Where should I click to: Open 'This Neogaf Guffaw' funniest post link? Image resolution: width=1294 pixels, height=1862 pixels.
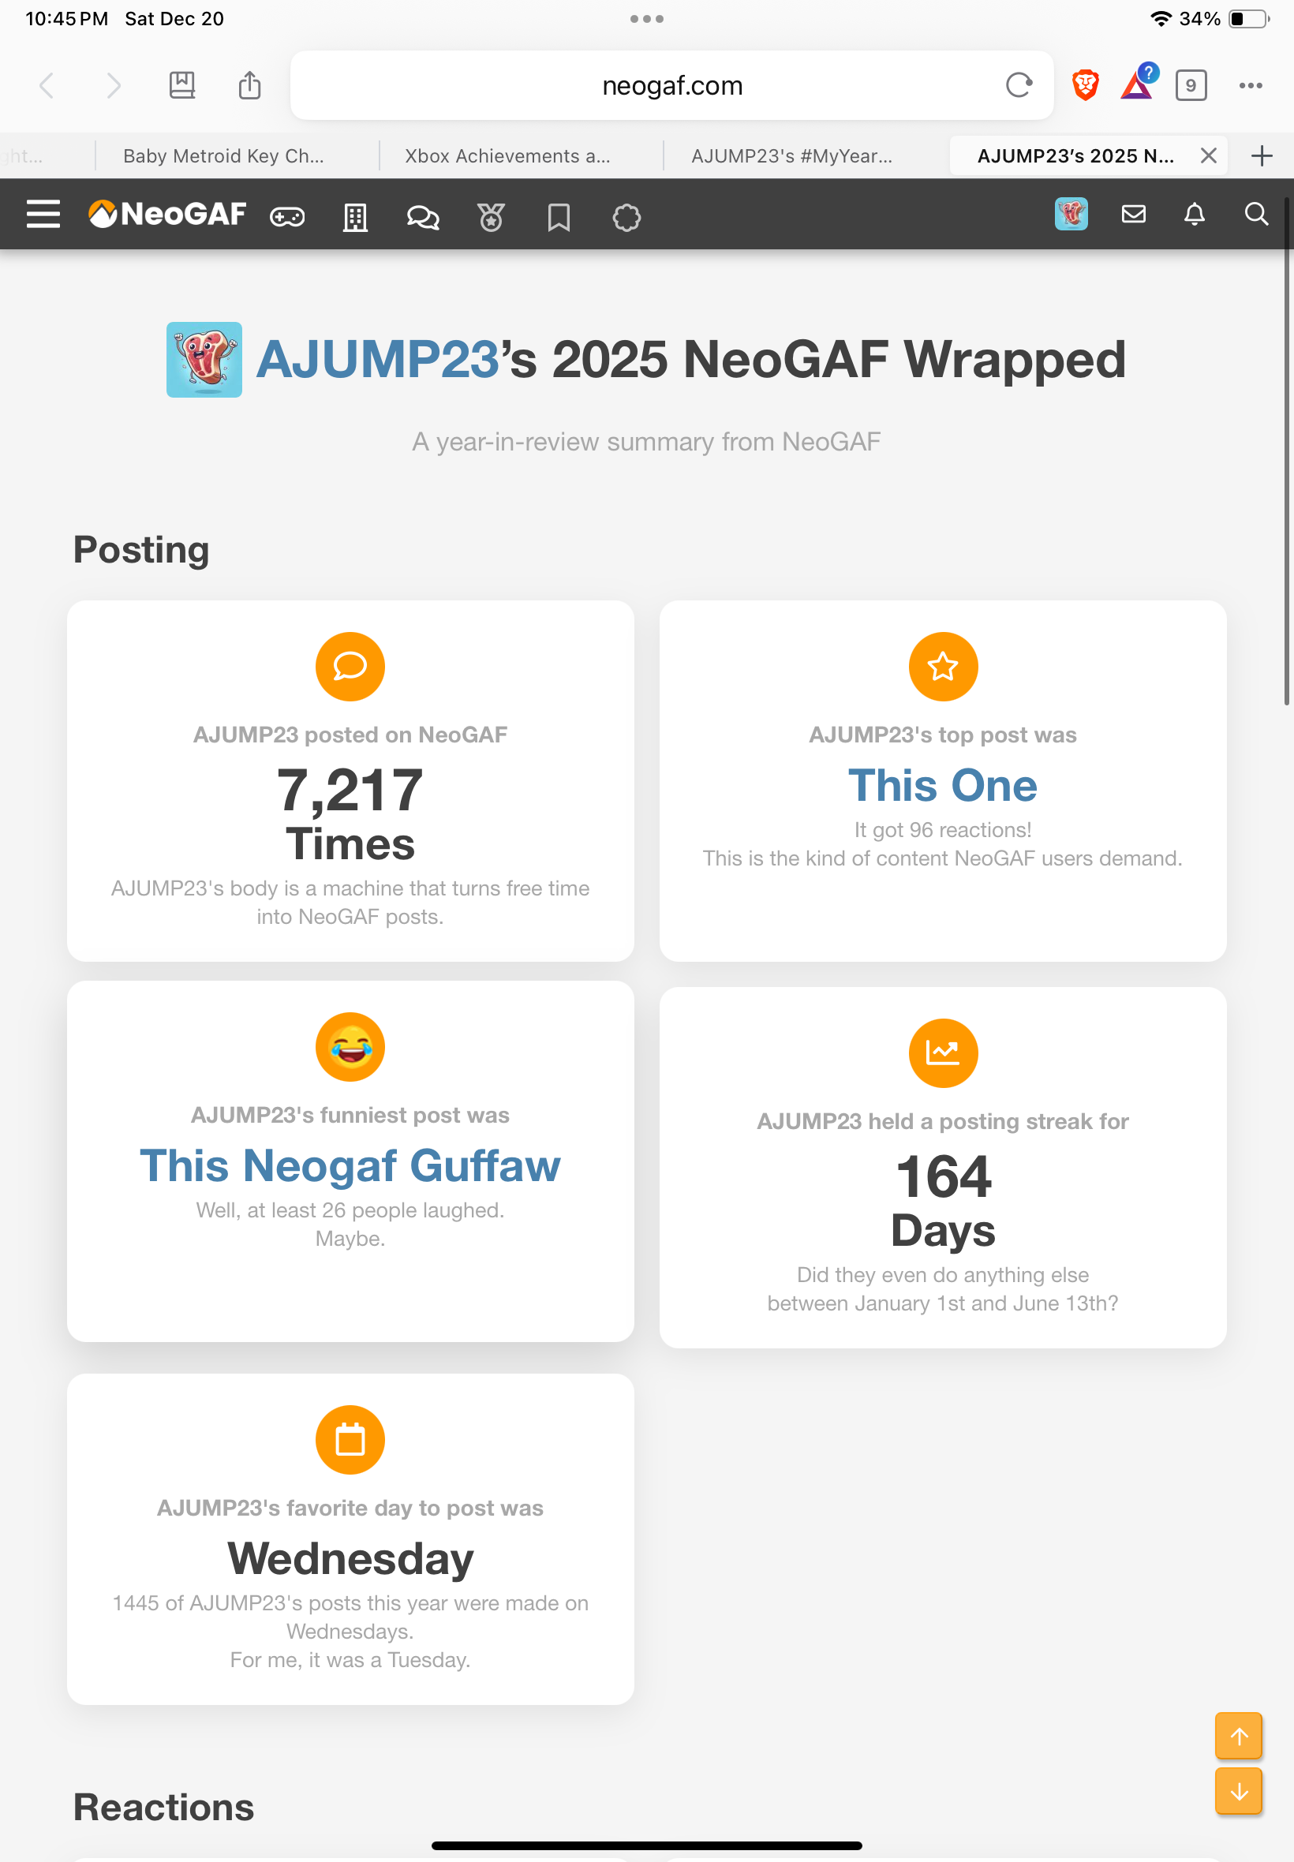coord(350,1165)
